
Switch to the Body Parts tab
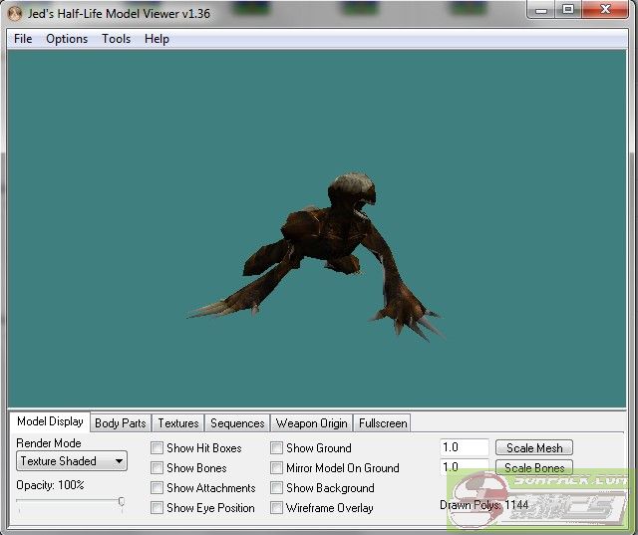pyautogui.click(x=120, y=423)
